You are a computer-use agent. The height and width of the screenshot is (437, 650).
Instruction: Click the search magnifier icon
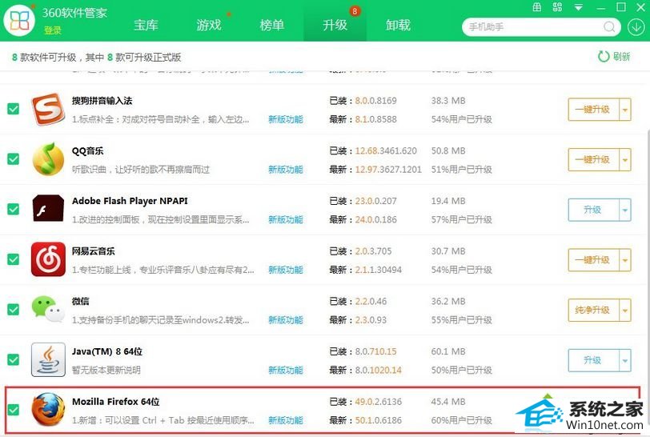point(609,27)
